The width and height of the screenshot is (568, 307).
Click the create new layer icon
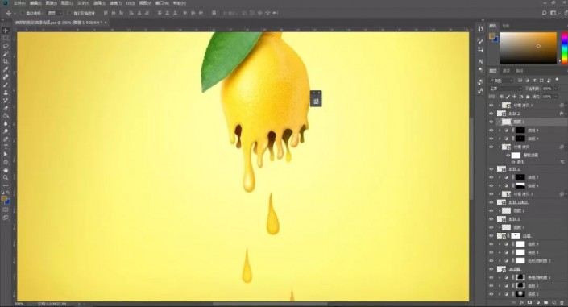(x=553, y=302)
